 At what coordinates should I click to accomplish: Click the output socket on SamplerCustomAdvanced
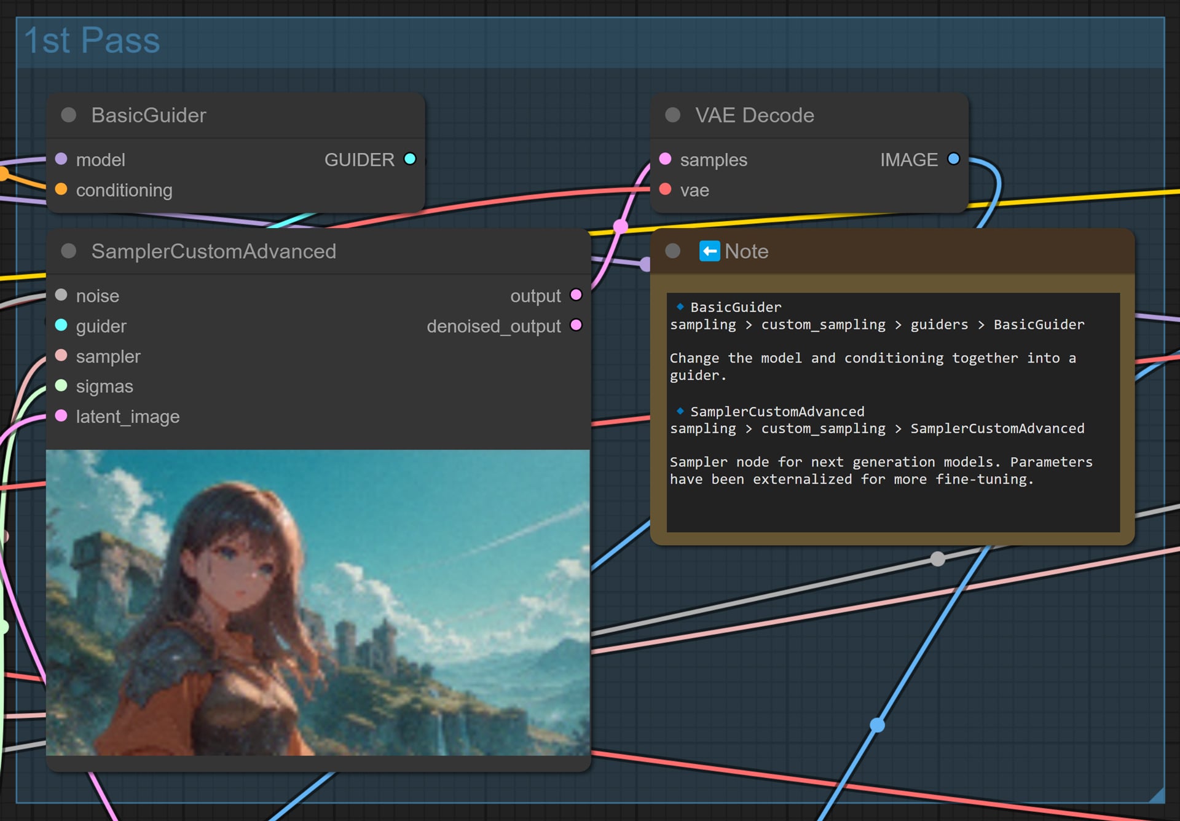tap(576, 295)
